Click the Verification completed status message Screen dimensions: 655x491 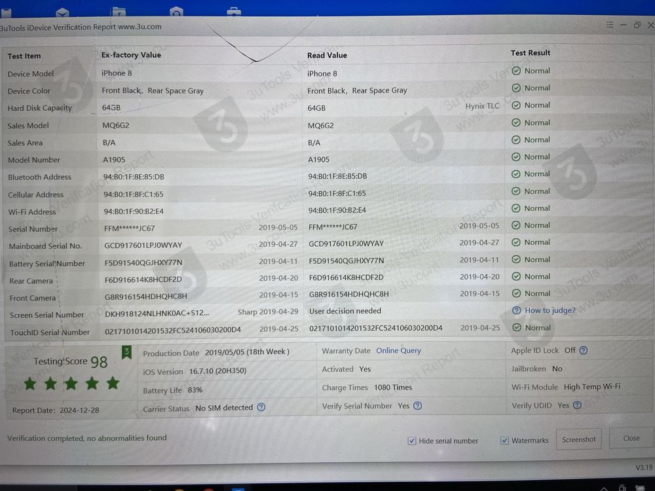(x=87, y=438)
